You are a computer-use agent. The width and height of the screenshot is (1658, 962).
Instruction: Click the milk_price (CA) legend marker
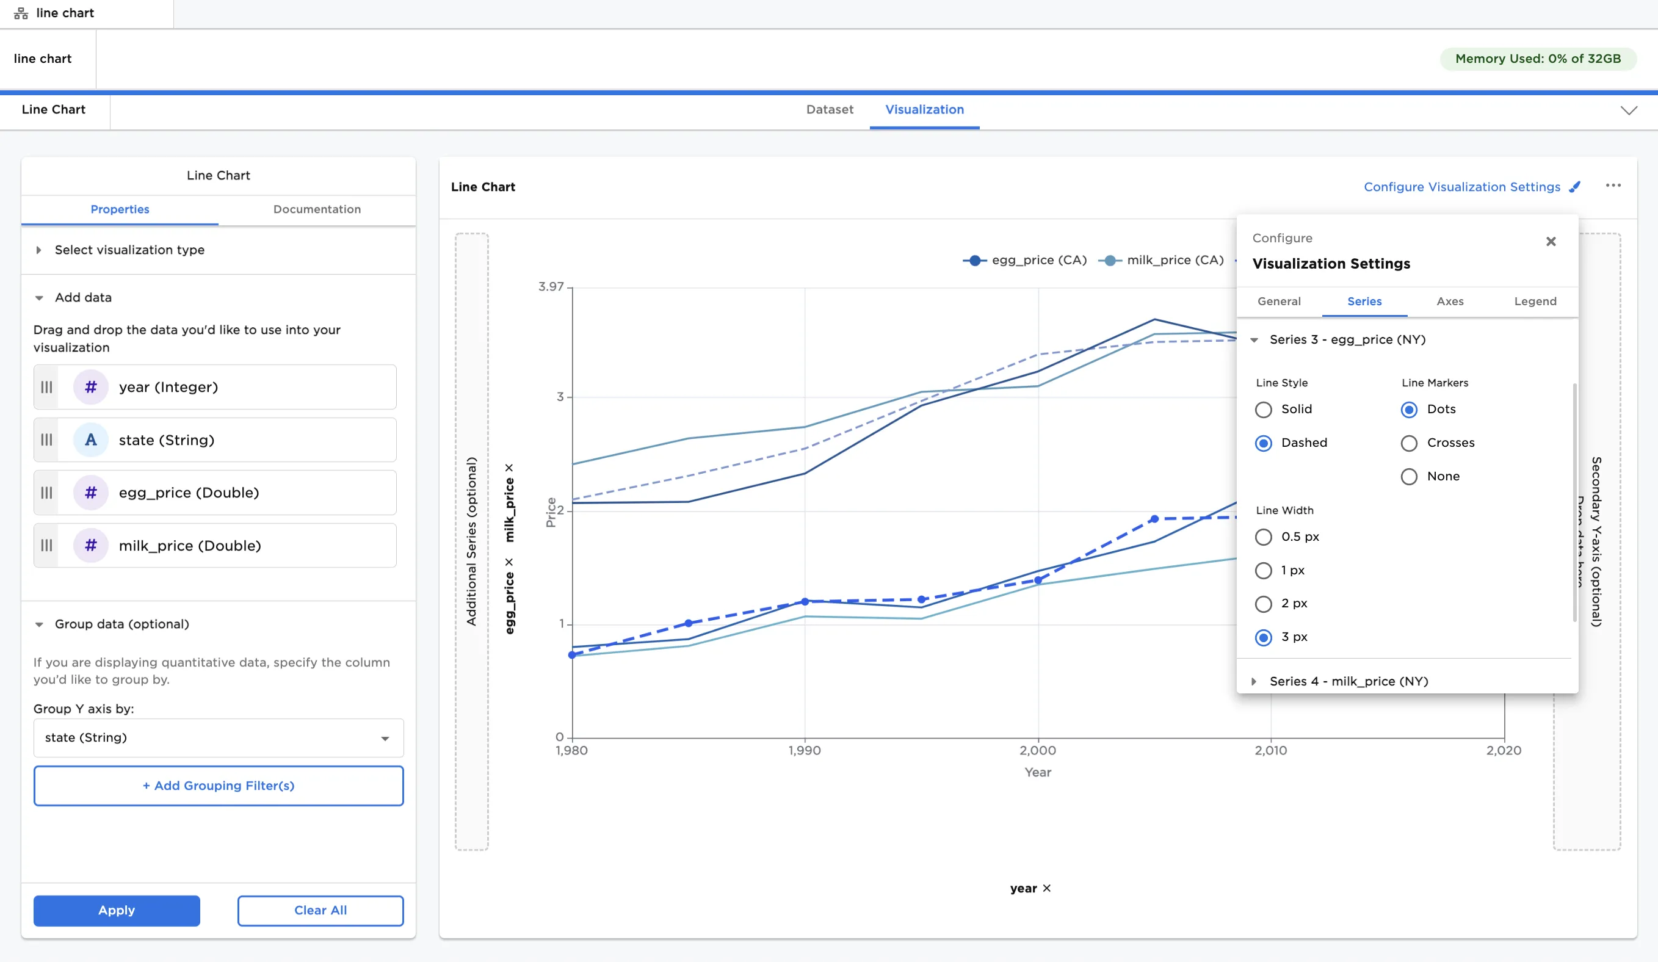point(1110,261)
